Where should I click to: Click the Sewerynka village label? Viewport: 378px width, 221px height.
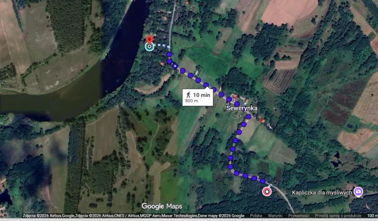click(242, 108)
